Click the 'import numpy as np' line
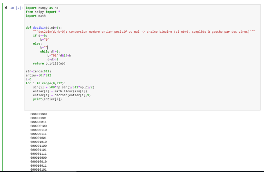264x172 pixels. [42, 8]
